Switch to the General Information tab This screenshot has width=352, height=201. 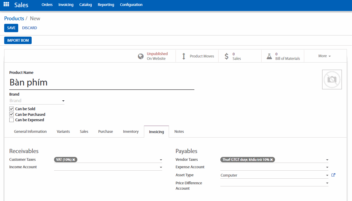point(30,132)
